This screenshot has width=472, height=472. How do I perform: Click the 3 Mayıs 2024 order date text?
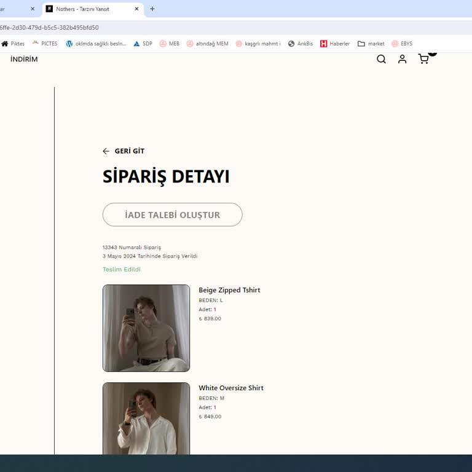point(150,256)
